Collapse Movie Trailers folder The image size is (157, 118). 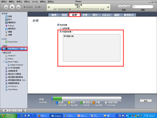pos(4,62)
